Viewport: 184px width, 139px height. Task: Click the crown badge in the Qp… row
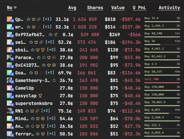point(34,19)
